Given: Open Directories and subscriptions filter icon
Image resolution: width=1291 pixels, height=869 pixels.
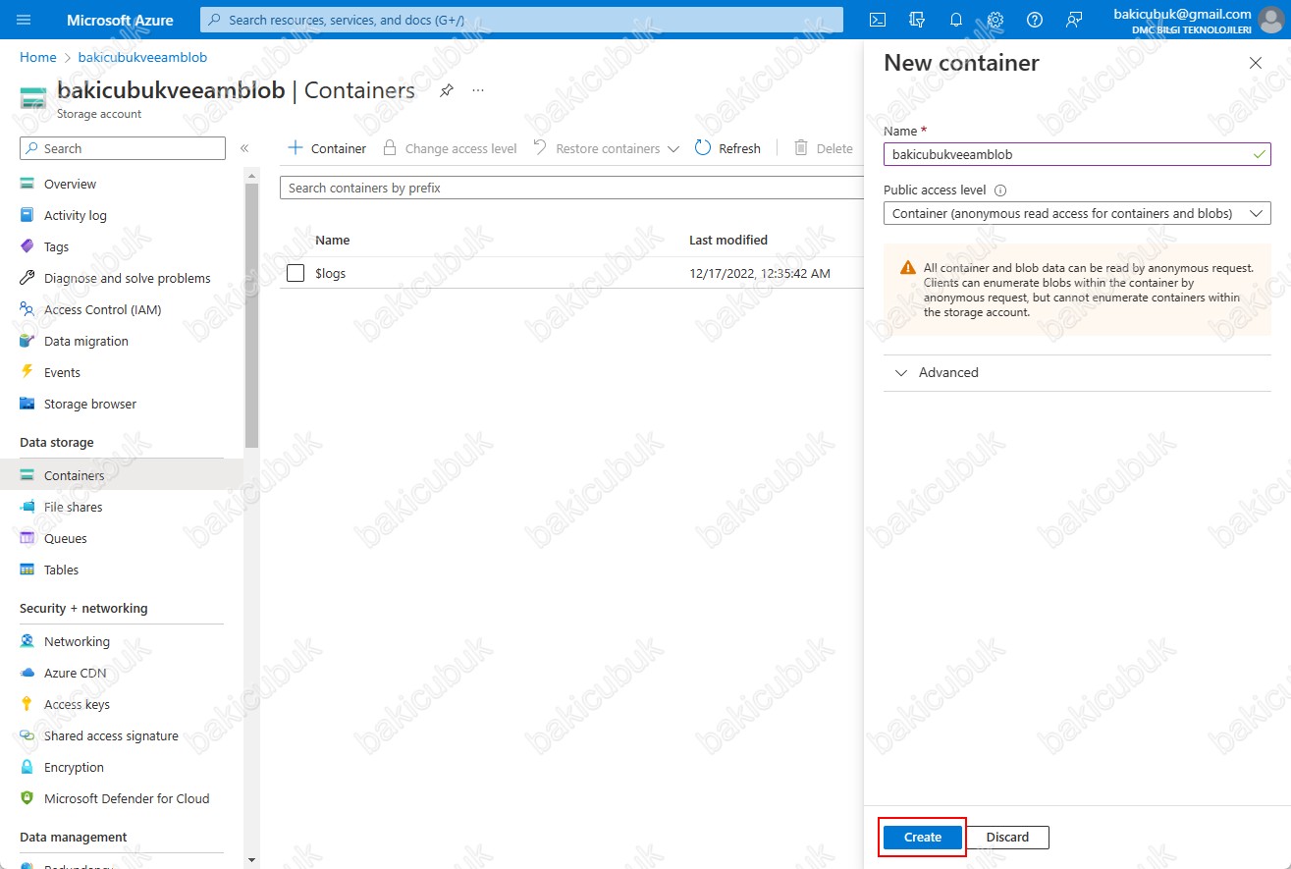Looking at the screenshot, I should (918, 20).
